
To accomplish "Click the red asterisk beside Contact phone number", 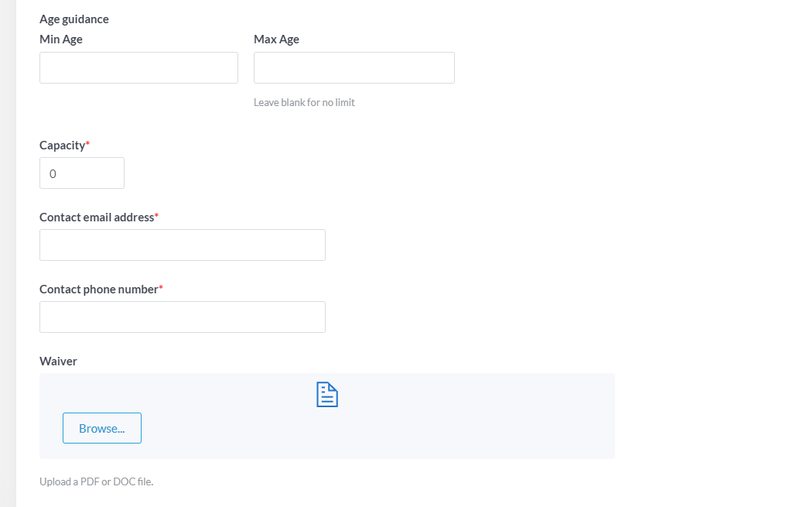I will pyautogui.click(x=161, y=287).
